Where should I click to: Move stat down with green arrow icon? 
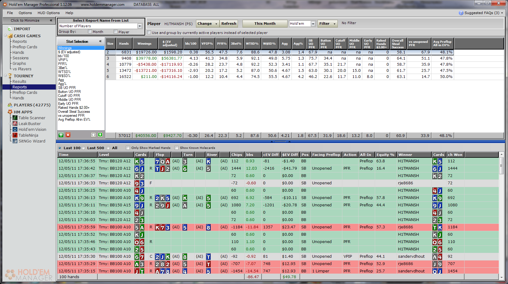pos(100,135)
